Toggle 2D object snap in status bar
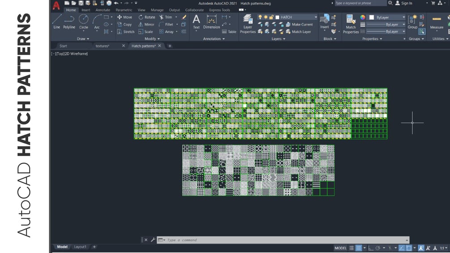The width and height of the screenshot is (450, 253). [409, 248]
